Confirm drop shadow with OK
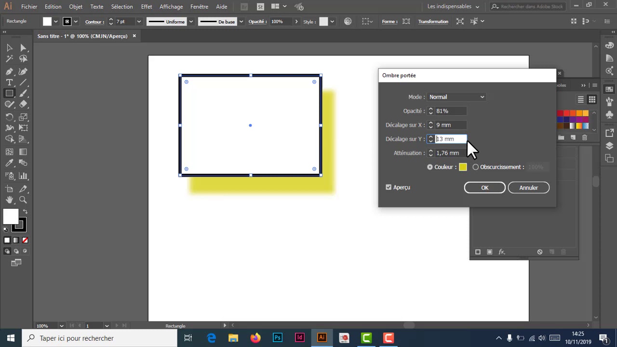This screenshot has width=617, height=347. [x=485, y=187]
